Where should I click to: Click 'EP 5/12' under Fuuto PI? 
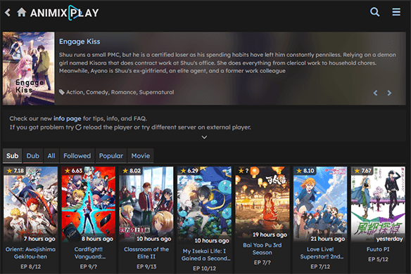pyautogui.click(x=378, y=259)
